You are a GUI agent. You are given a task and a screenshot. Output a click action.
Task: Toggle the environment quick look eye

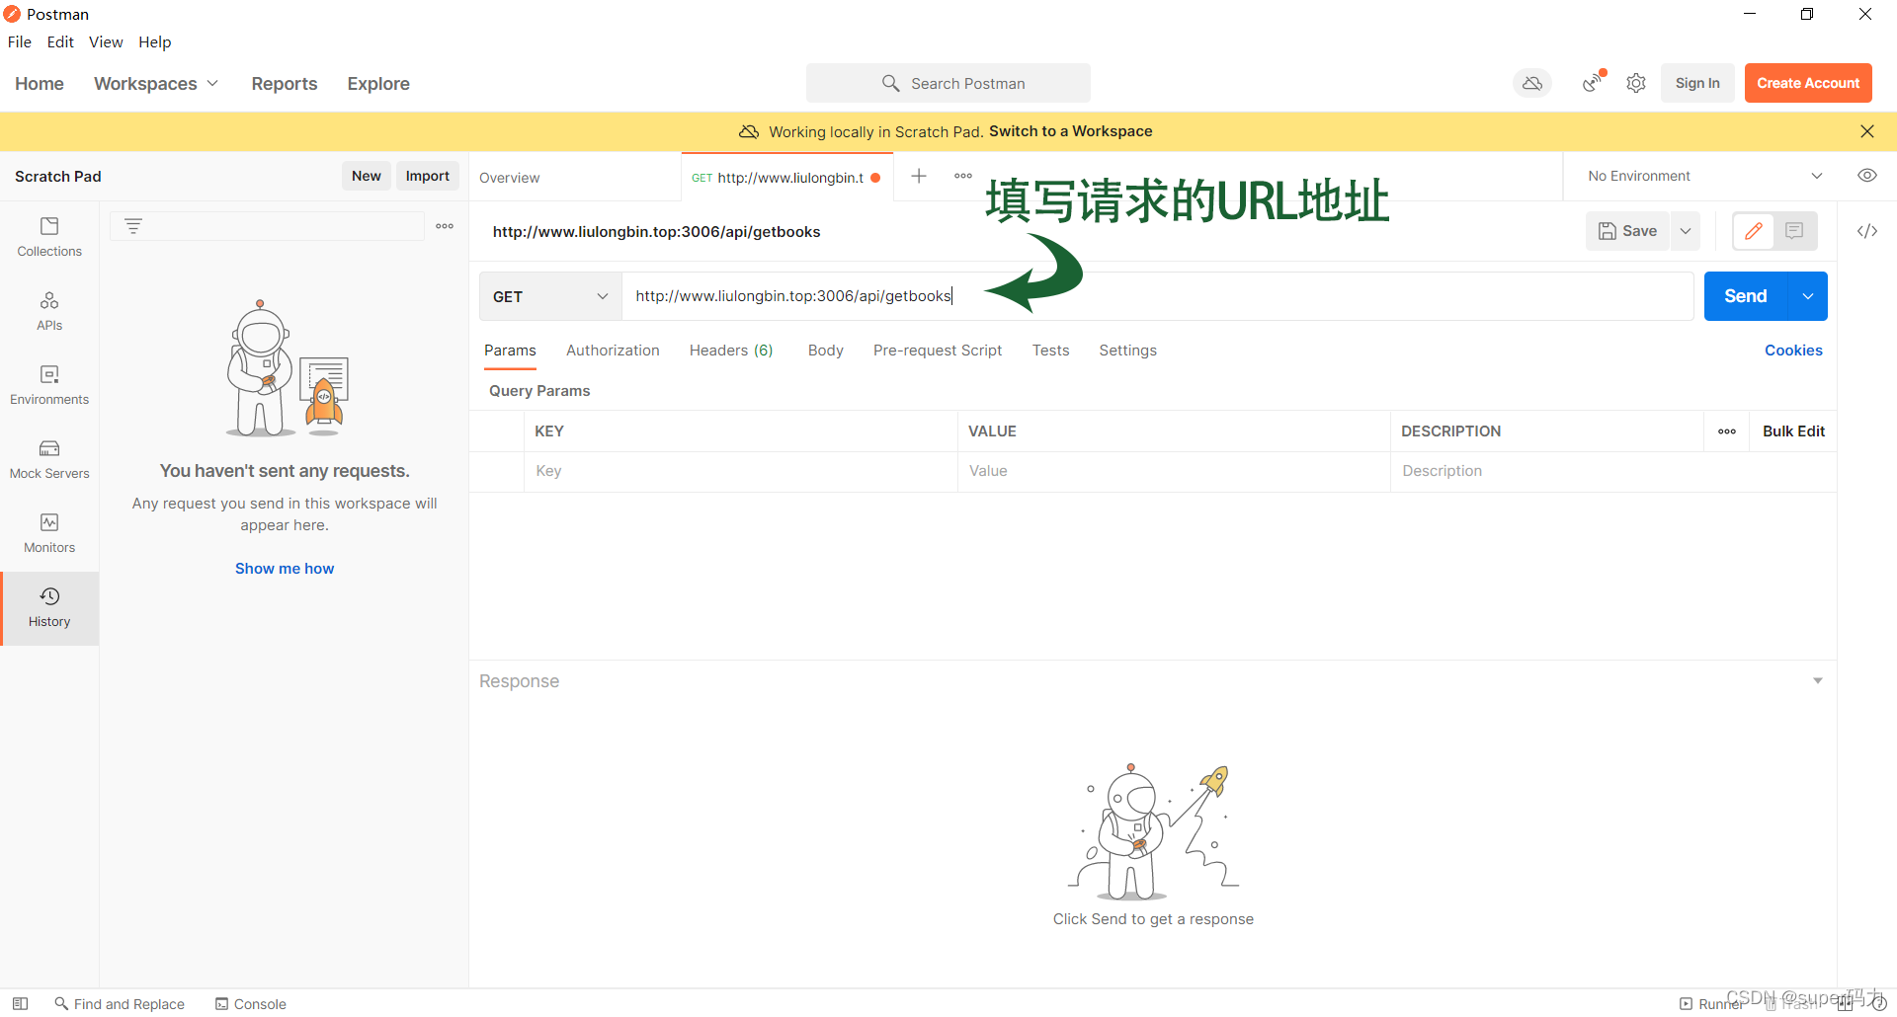click(1866, 176)
